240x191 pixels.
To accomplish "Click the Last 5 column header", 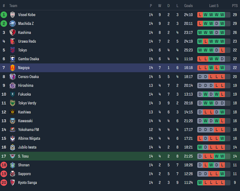I will click(x=214, y=6).
